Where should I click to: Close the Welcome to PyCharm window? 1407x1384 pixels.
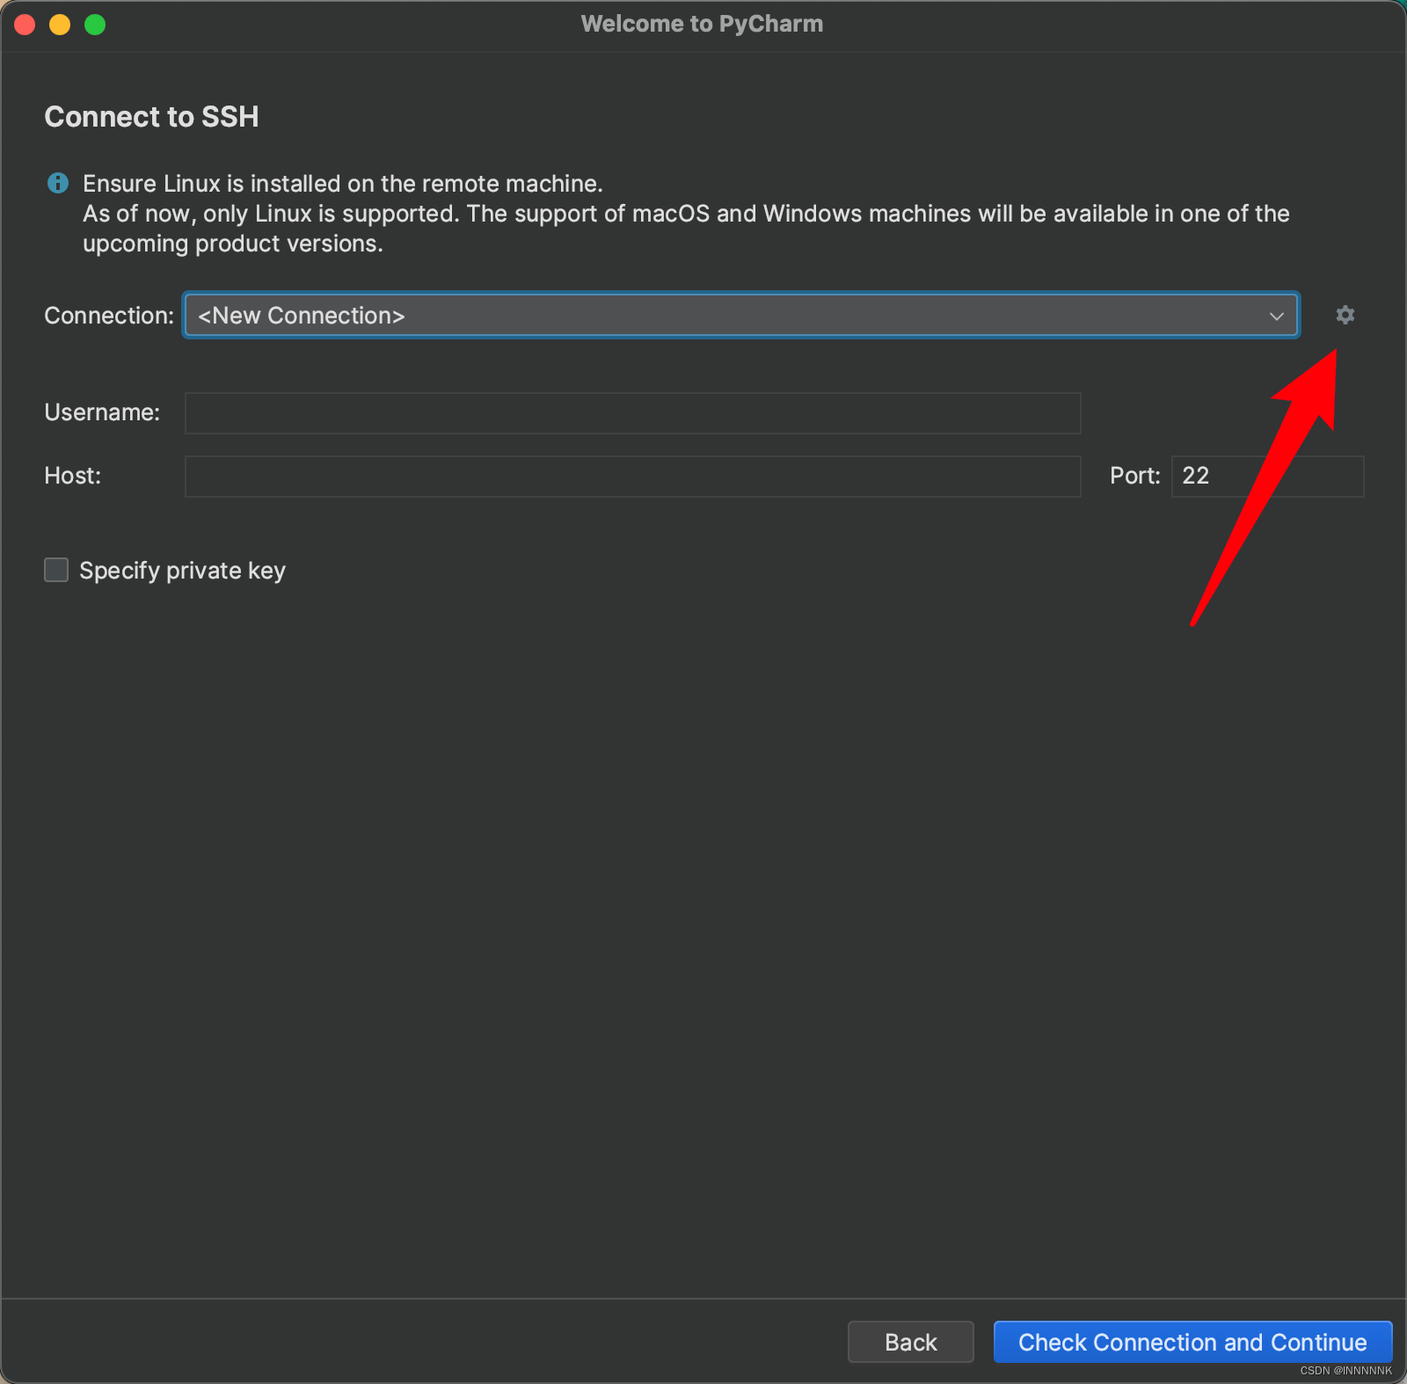[25, 25]
